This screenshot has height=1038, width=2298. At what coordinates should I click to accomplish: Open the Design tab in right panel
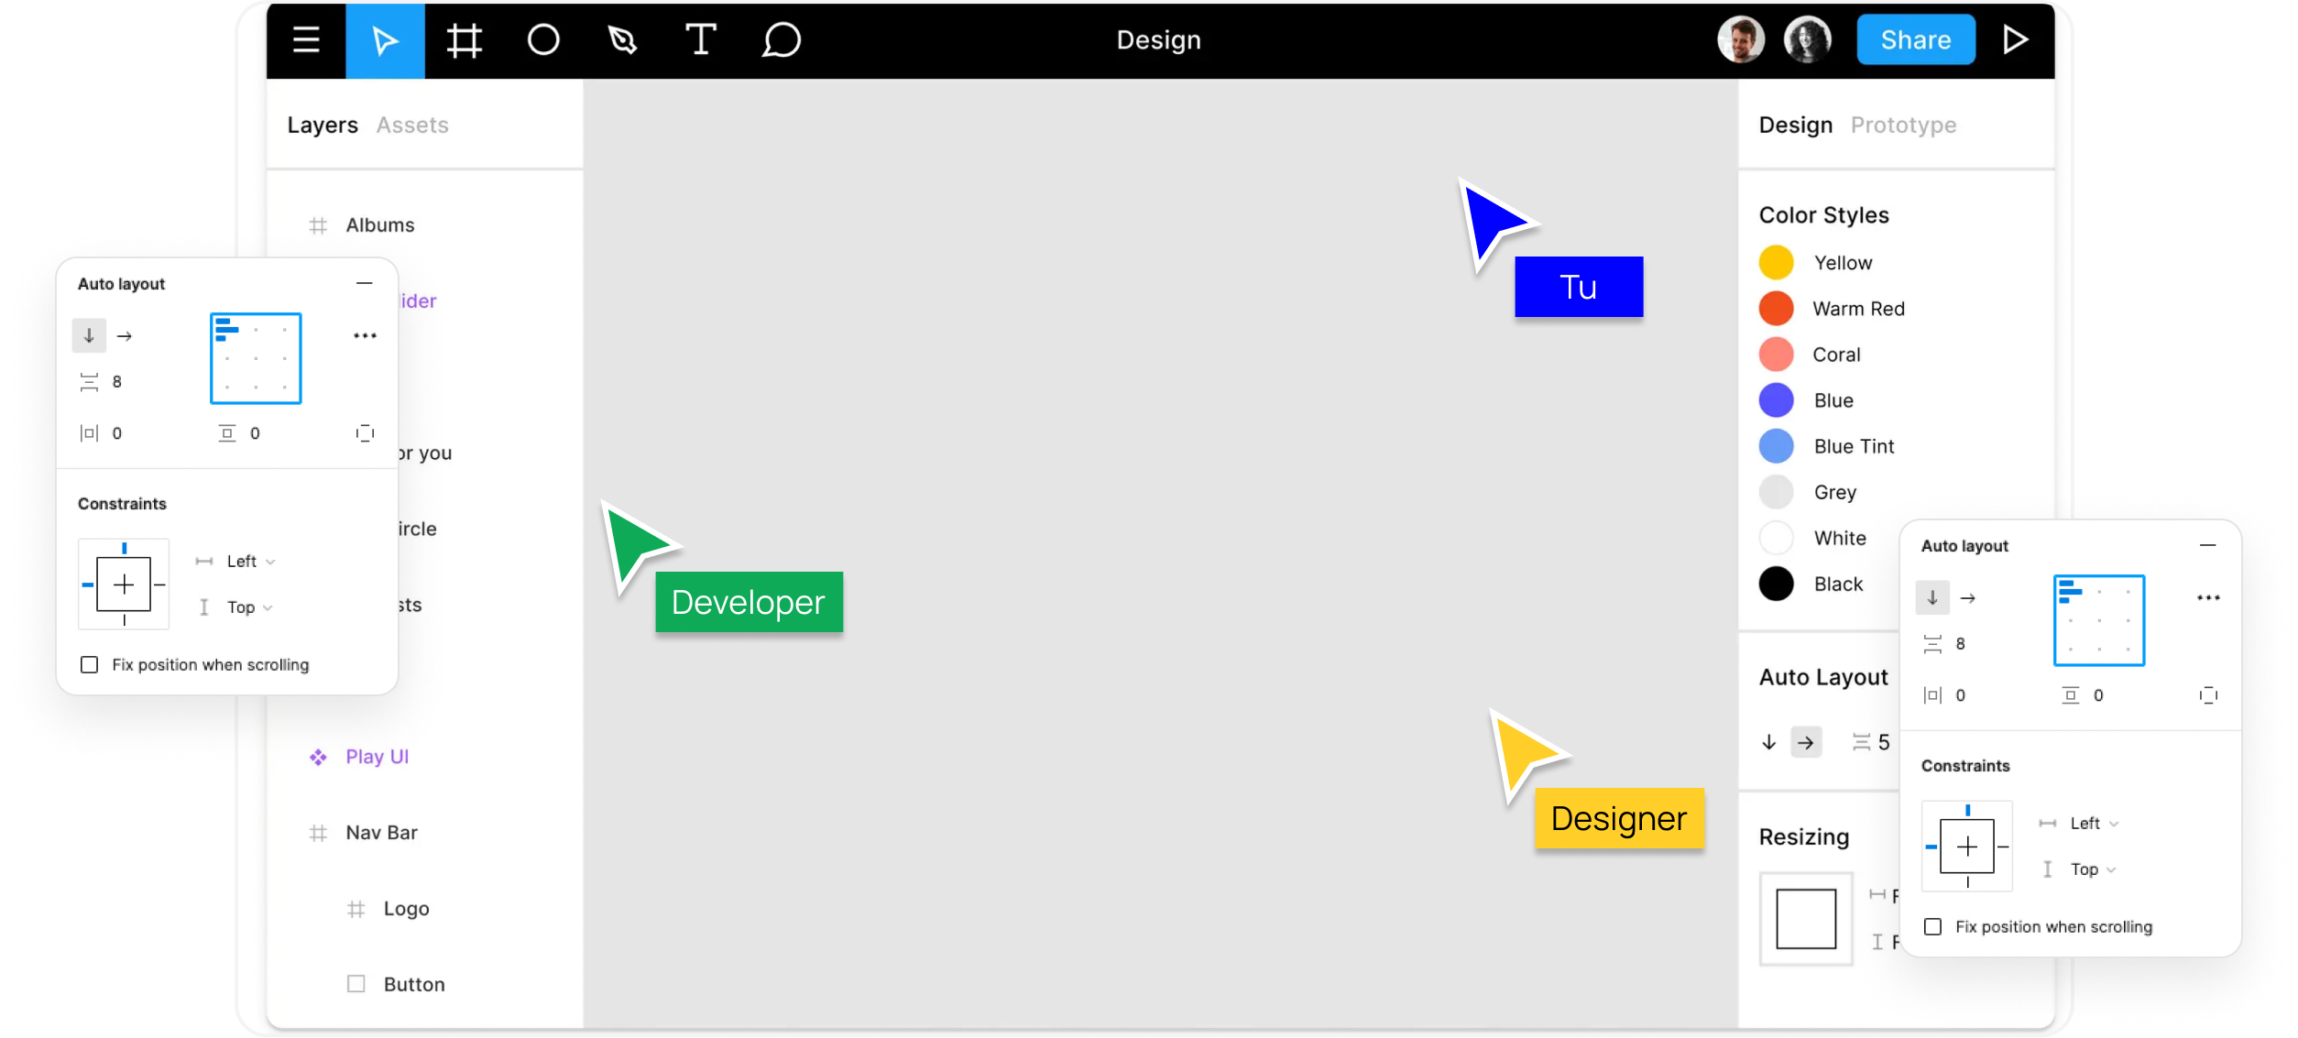(x=1796, y=126)
